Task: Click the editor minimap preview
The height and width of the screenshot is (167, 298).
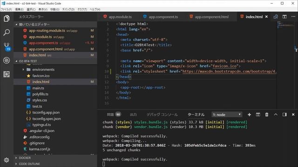Action: (285, 25)
